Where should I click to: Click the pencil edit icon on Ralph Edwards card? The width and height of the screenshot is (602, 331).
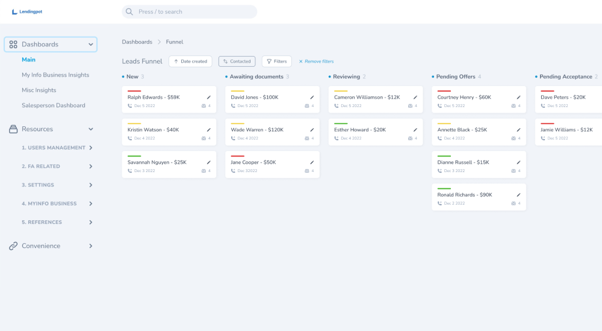(209, 97)
